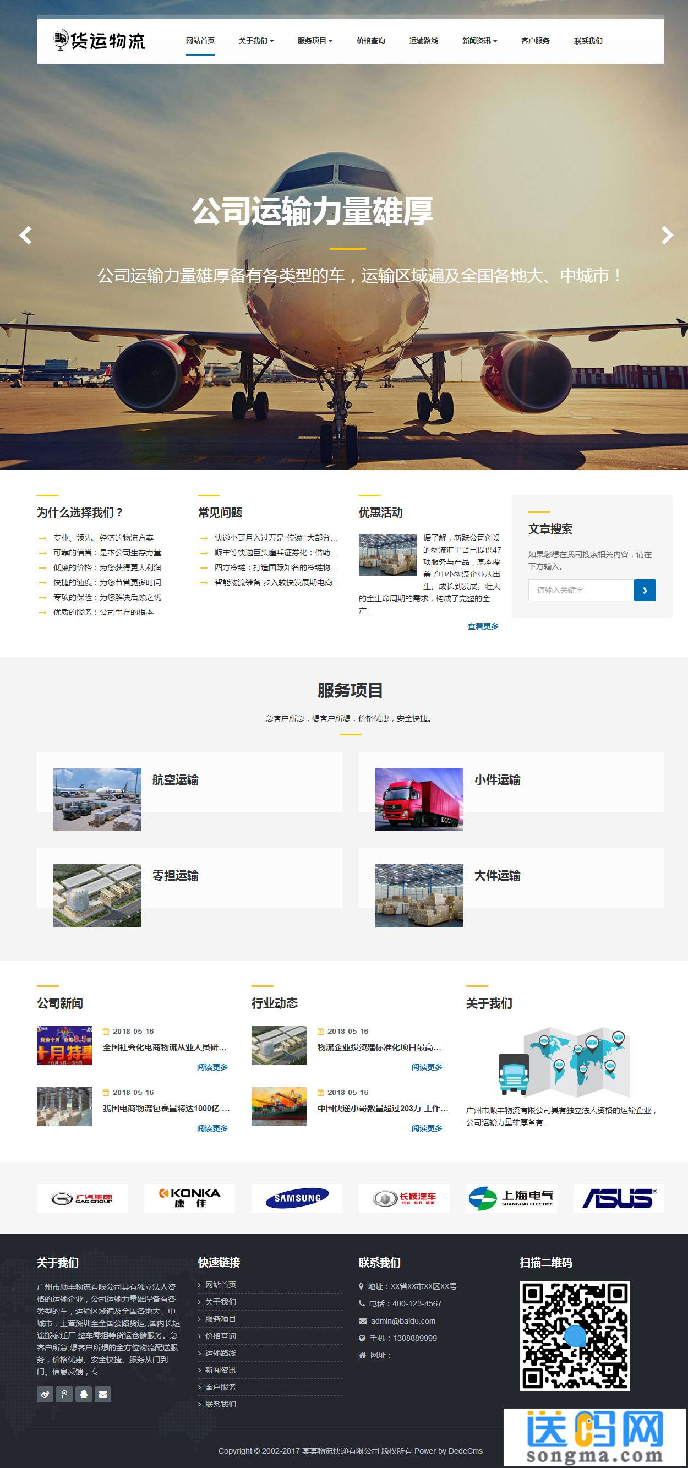This screenshot has height=1468, width=688.
Task: Click the ASUS partner logo
Action: click(x=619, y=1198)
